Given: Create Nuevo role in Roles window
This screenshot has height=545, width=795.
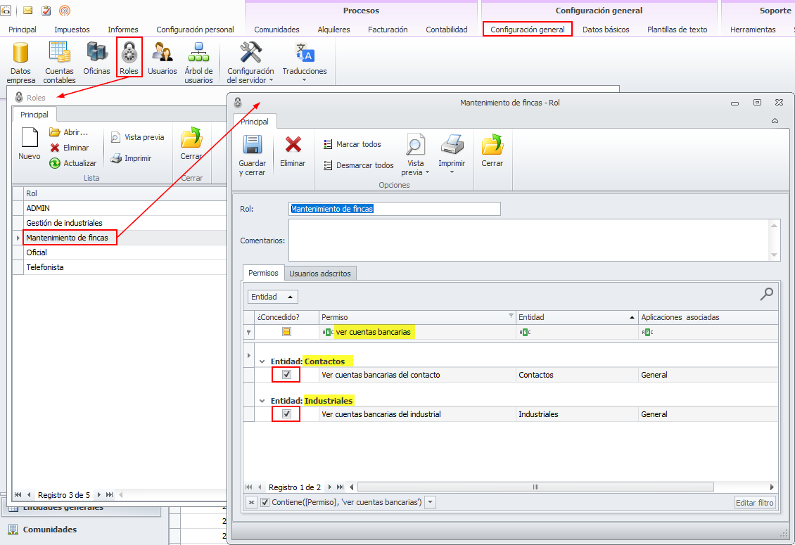Looking at the screenshot, I should (30, 144).
